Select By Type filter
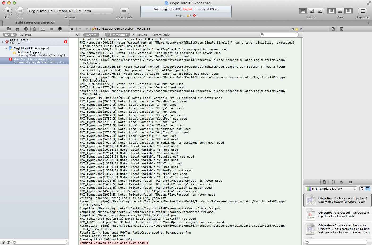This screenshot has height=245, width=372. pyautogui.click(x=26, y=35)
